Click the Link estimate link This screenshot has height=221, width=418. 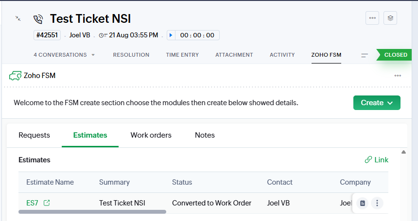pyautogui.click(x=376, y=160)
